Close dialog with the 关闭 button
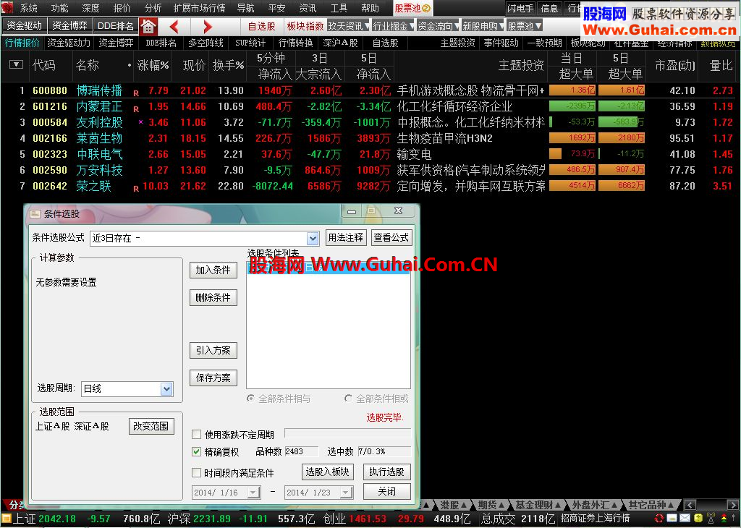 pos(386,492)
